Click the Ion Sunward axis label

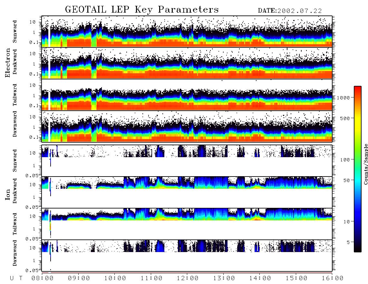[x=15, y=161]
